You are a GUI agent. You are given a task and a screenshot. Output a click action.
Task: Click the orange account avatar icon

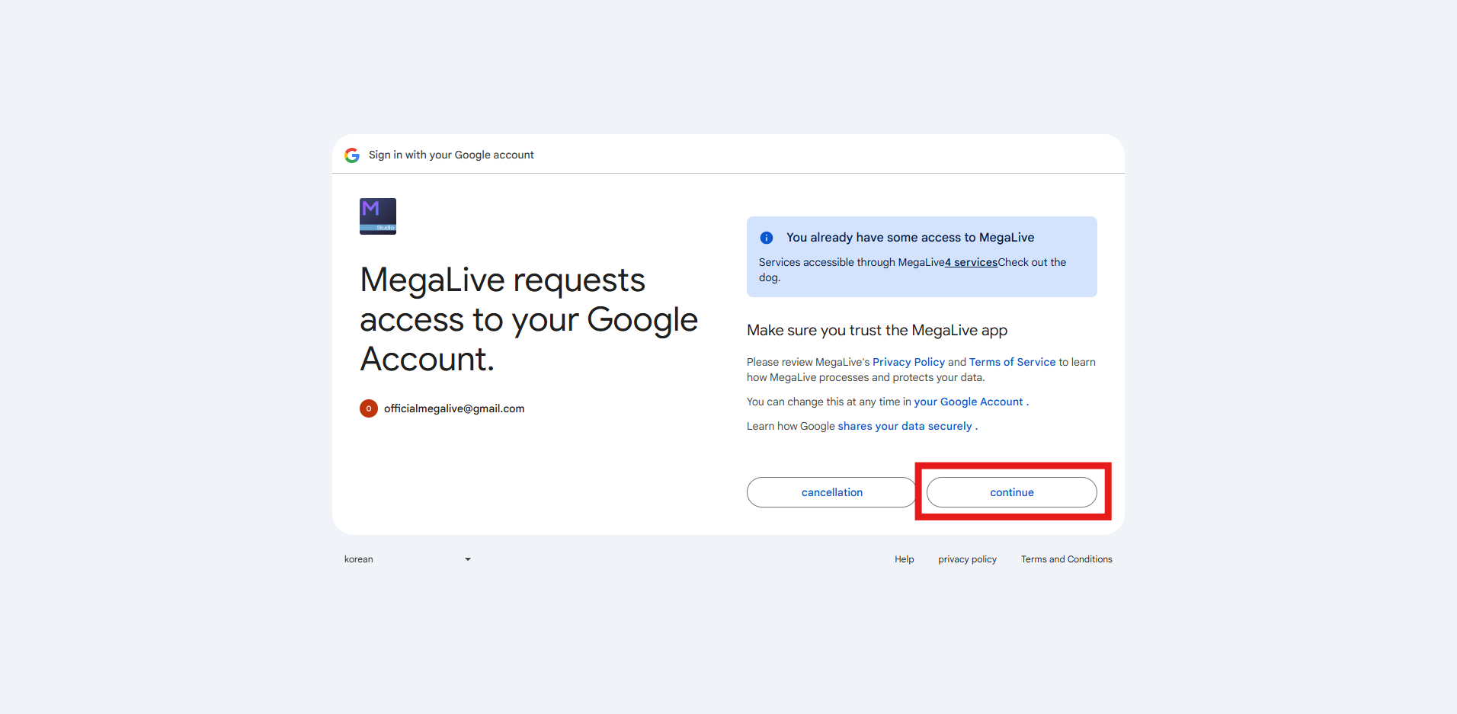tap(369, 408)
